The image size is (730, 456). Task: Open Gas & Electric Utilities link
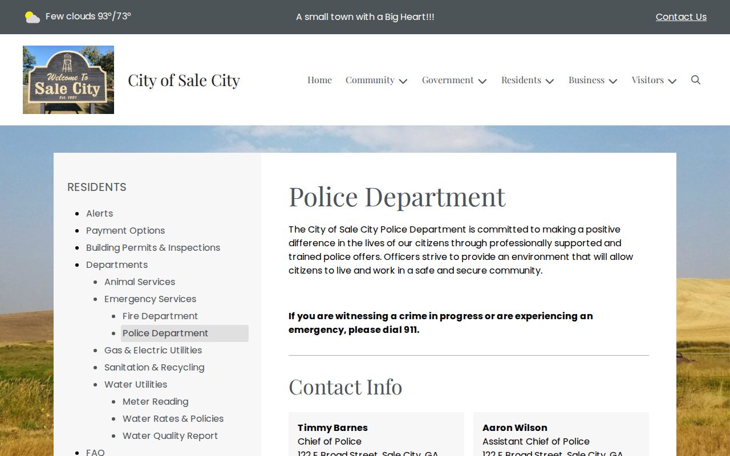click(x=153, y=350)
